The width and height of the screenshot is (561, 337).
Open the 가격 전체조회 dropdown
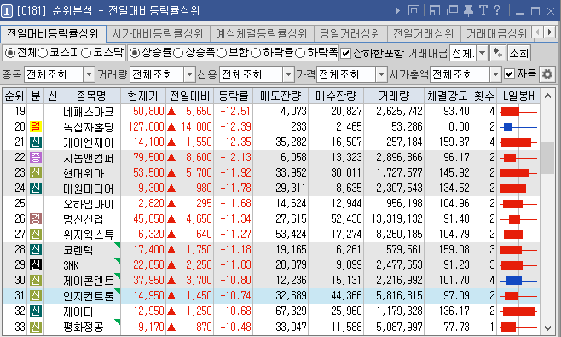(x=381, y=74)
